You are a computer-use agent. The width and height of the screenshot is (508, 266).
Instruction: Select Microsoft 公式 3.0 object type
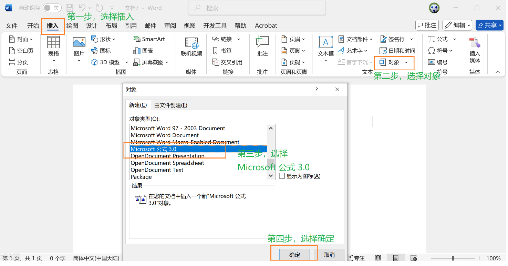pos(198,149)
